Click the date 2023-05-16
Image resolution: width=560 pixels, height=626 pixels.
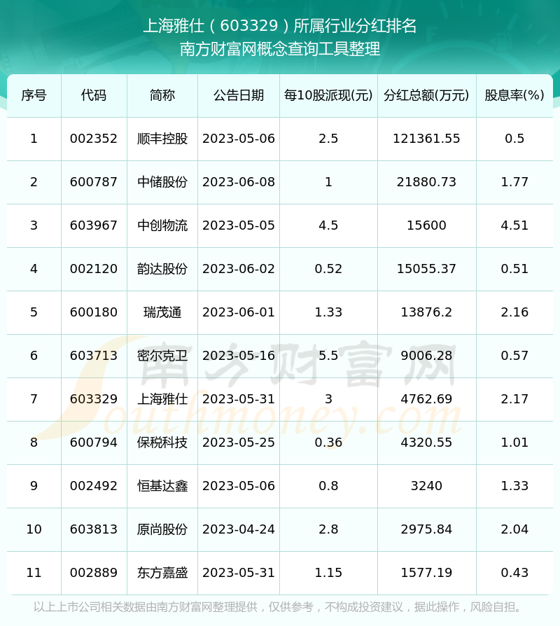click(x=239, y=356)
